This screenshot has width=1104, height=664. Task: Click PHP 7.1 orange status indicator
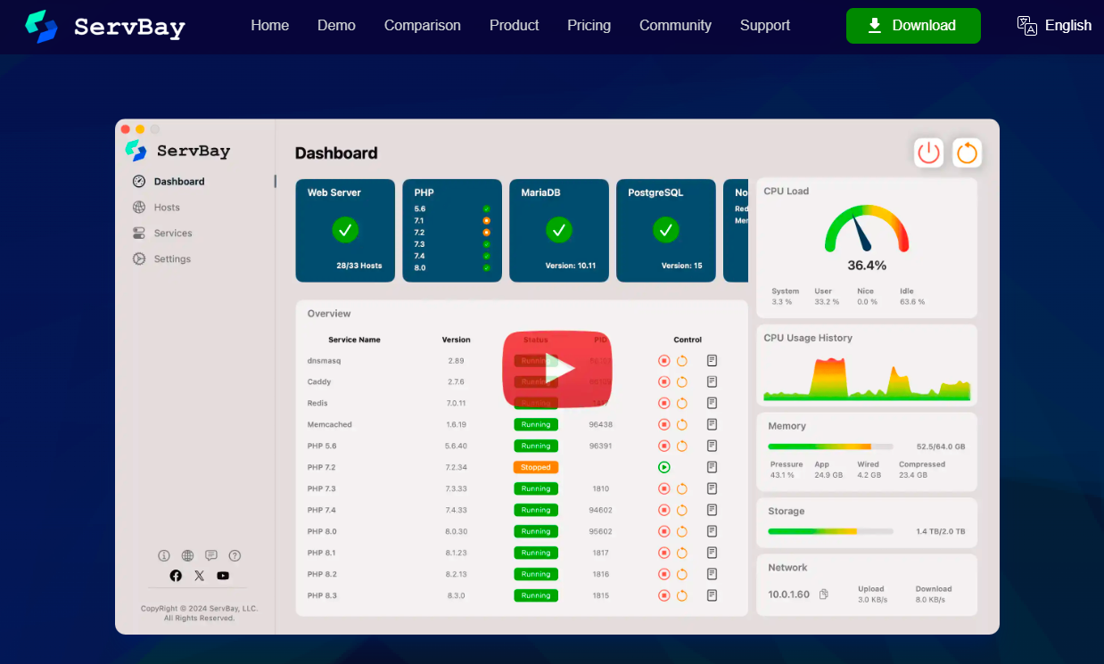click(486, 220)
